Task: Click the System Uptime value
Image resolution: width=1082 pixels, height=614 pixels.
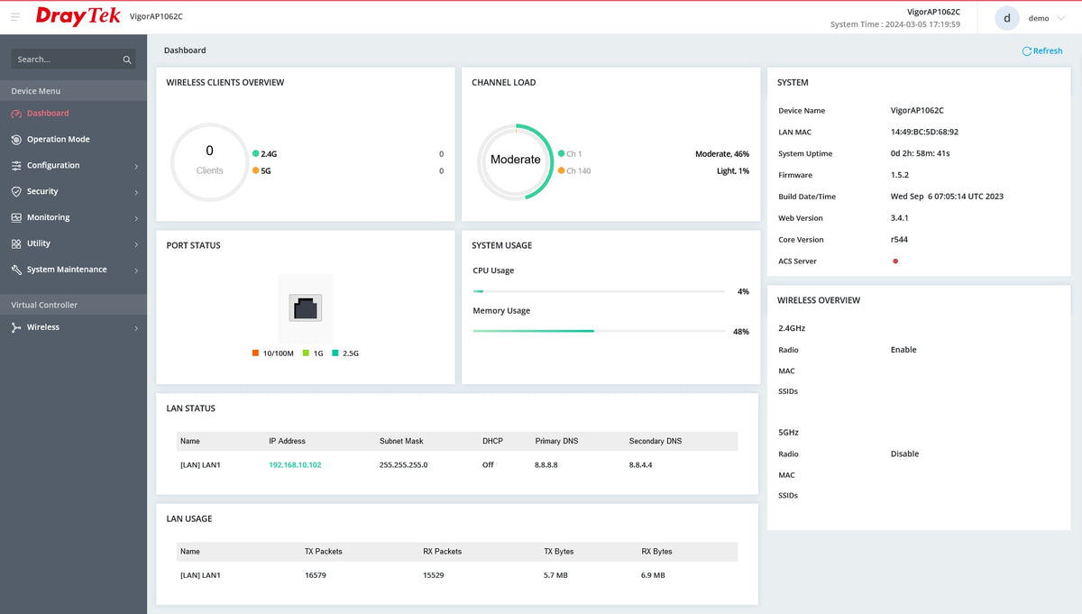Action: point(920,154)
